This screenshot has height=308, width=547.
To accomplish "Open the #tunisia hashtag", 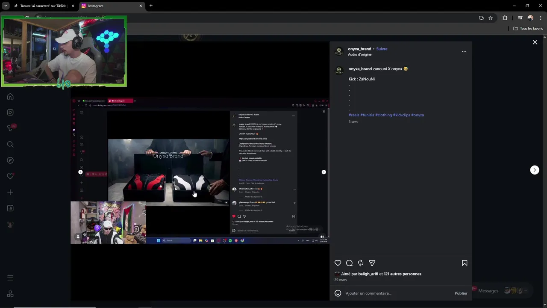I will (367, 115).
